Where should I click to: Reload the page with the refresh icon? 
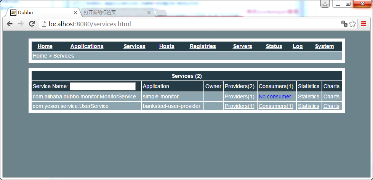point(32,24)
